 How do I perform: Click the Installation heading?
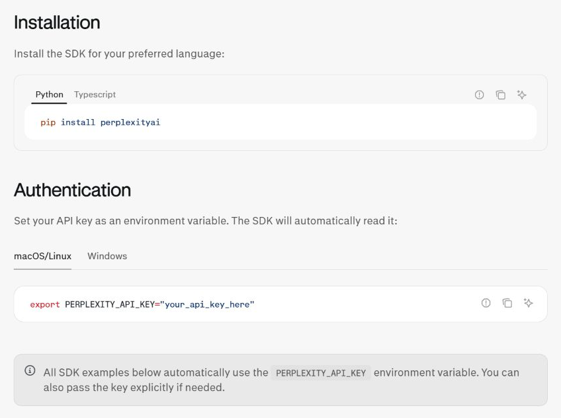[x=58, y=22]
